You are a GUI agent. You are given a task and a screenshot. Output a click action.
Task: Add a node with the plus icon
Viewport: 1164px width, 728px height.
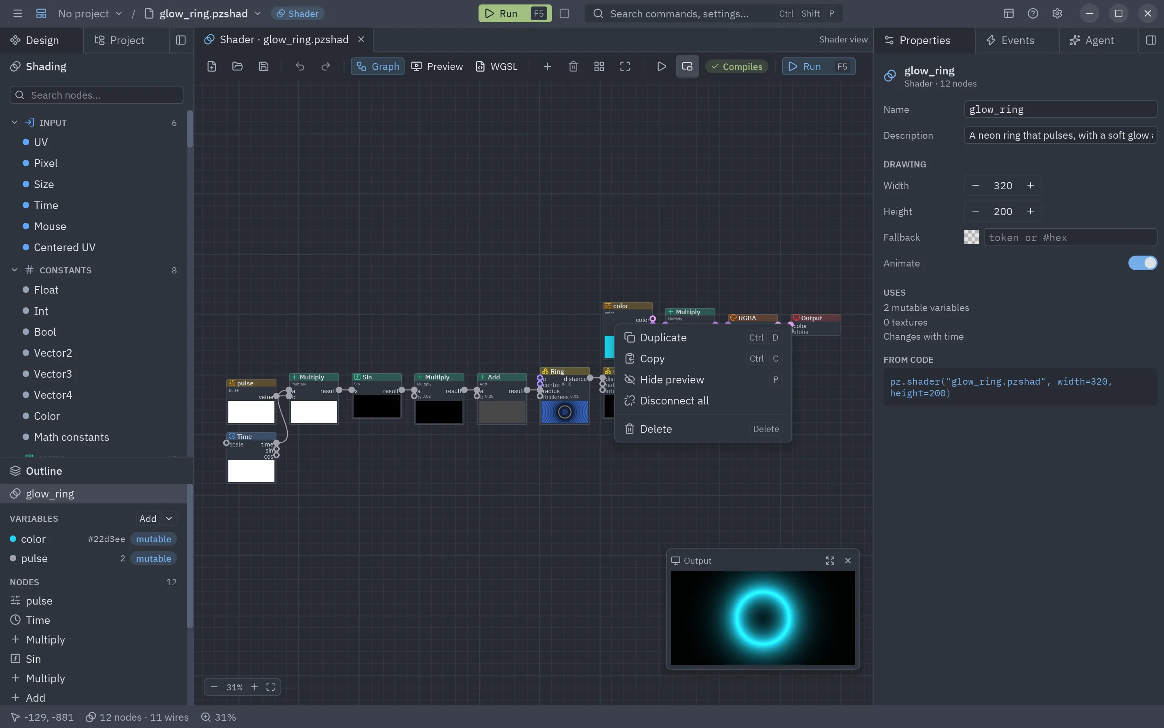click(x=547, y=66)
